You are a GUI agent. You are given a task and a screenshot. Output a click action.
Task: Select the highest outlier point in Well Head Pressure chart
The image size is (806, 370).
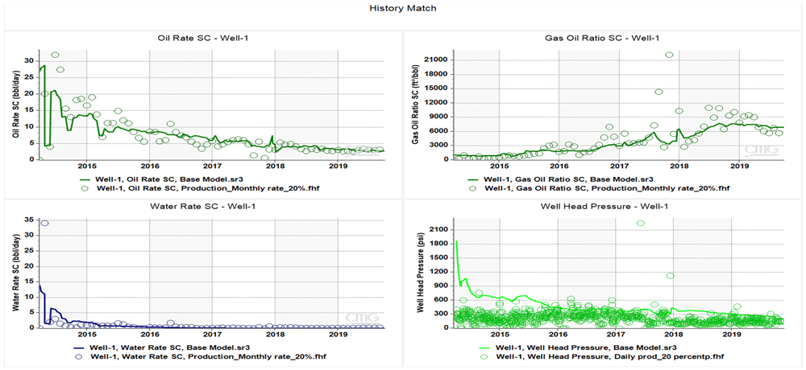coord(641,223)
